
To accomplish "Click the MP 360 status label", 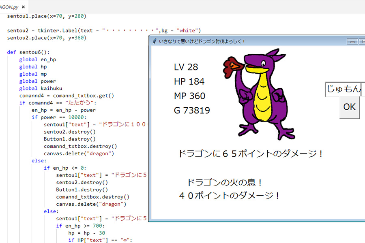I will tap(189, 96).
